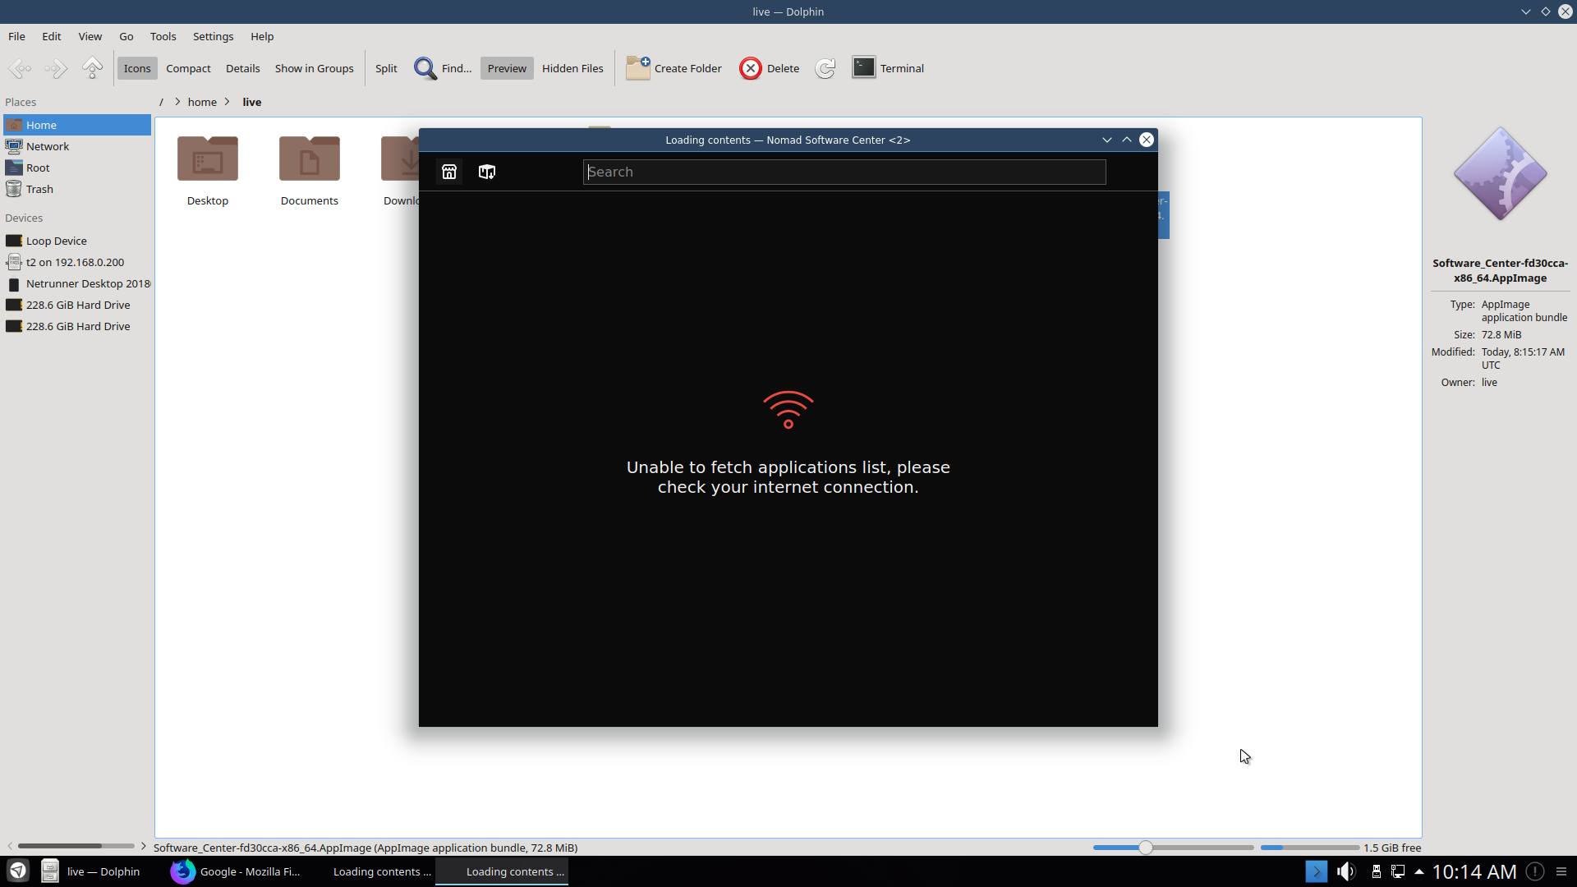This screenshot has width=1577, height=887.
Task: Toggle Preview mode in Dolphin
Action: tap(506, 68)
